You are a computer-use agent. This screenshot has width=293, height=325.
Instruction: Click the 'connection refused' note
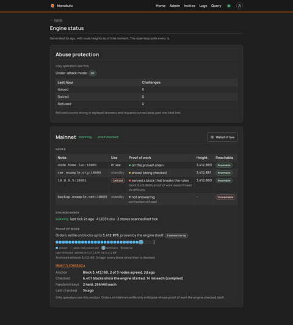(x=143, y=202)
